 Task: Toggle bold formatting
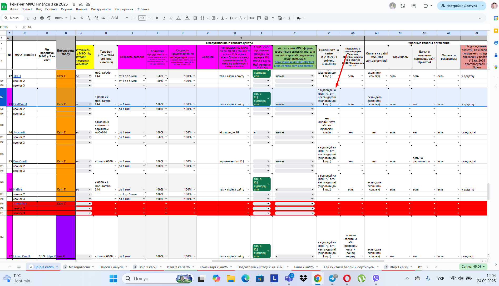(157, 18)
